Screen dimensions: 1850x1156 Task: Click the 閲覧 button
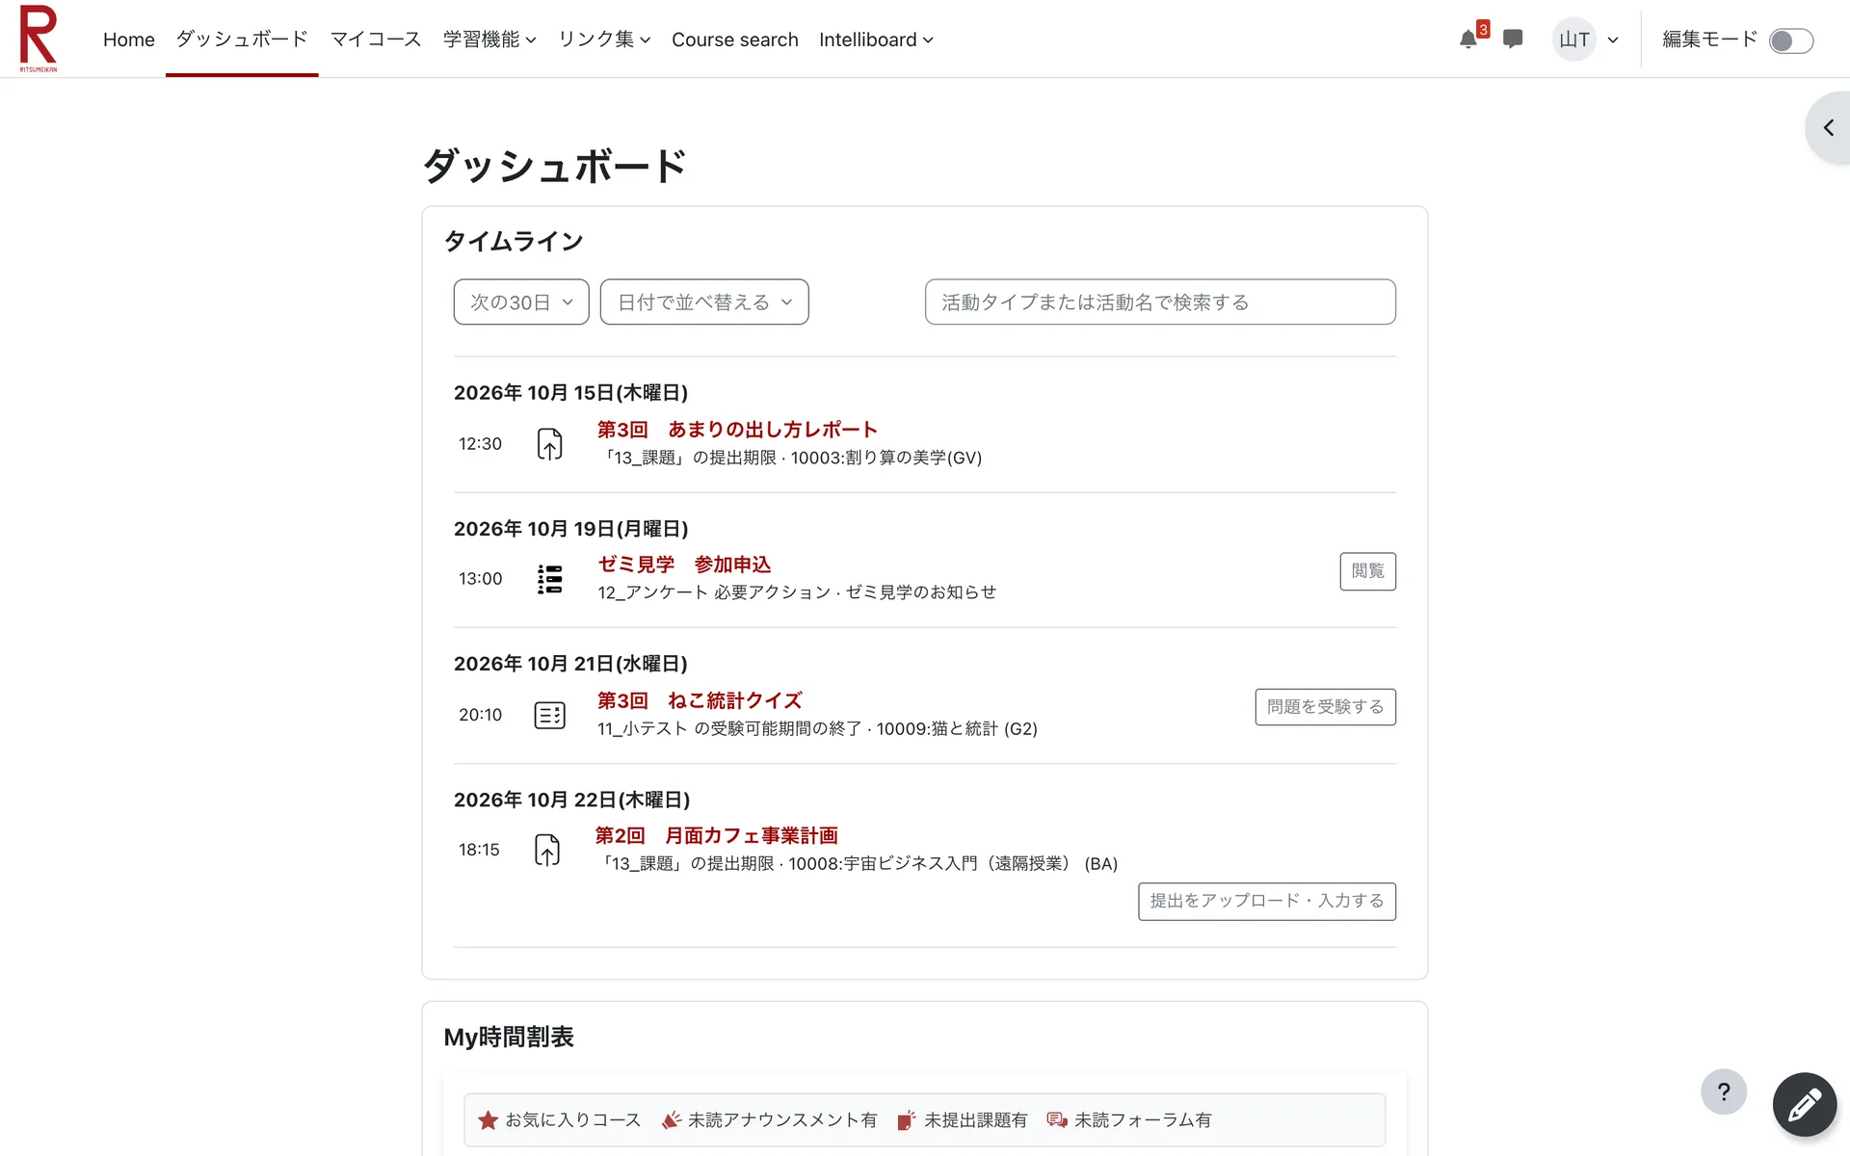coord(1367,571)
